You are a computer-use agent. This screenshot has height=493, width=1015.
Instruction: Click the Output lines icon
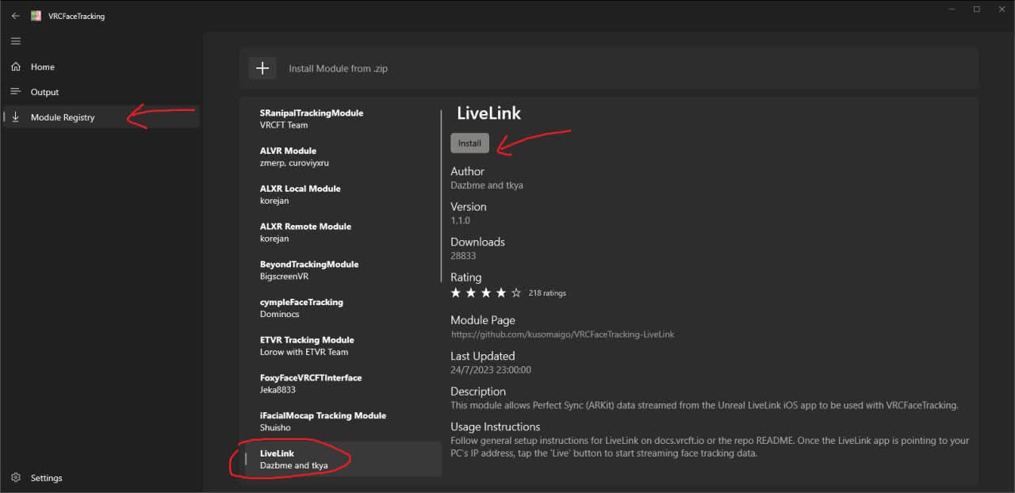16,92
